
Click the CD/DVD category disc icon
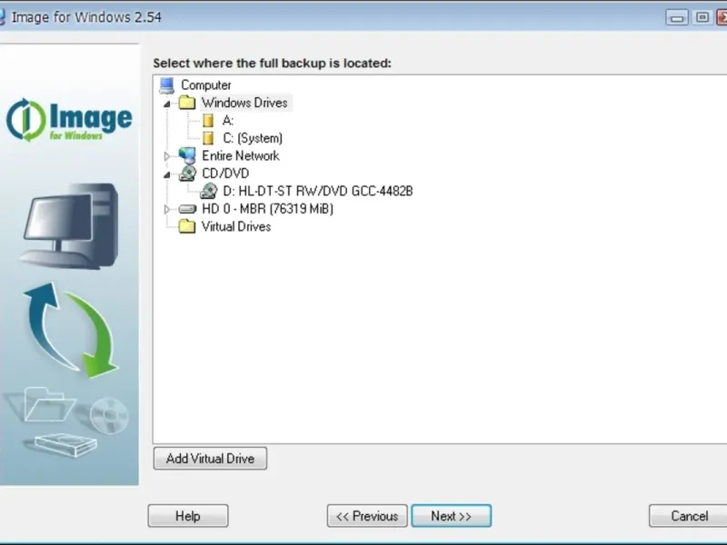coord(187,173)
